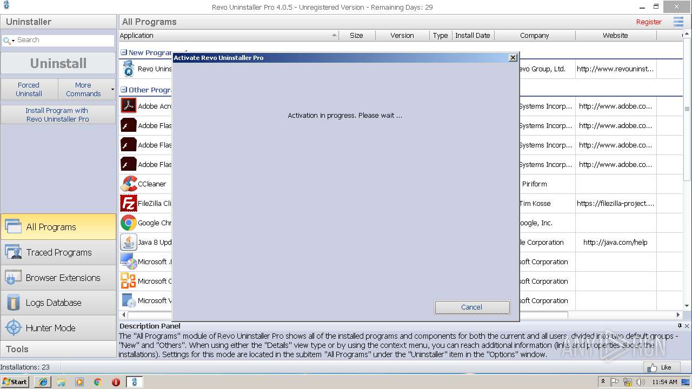Screen dimensions: 692x389
Task: Click the red Register link
Action: [649, 22]
